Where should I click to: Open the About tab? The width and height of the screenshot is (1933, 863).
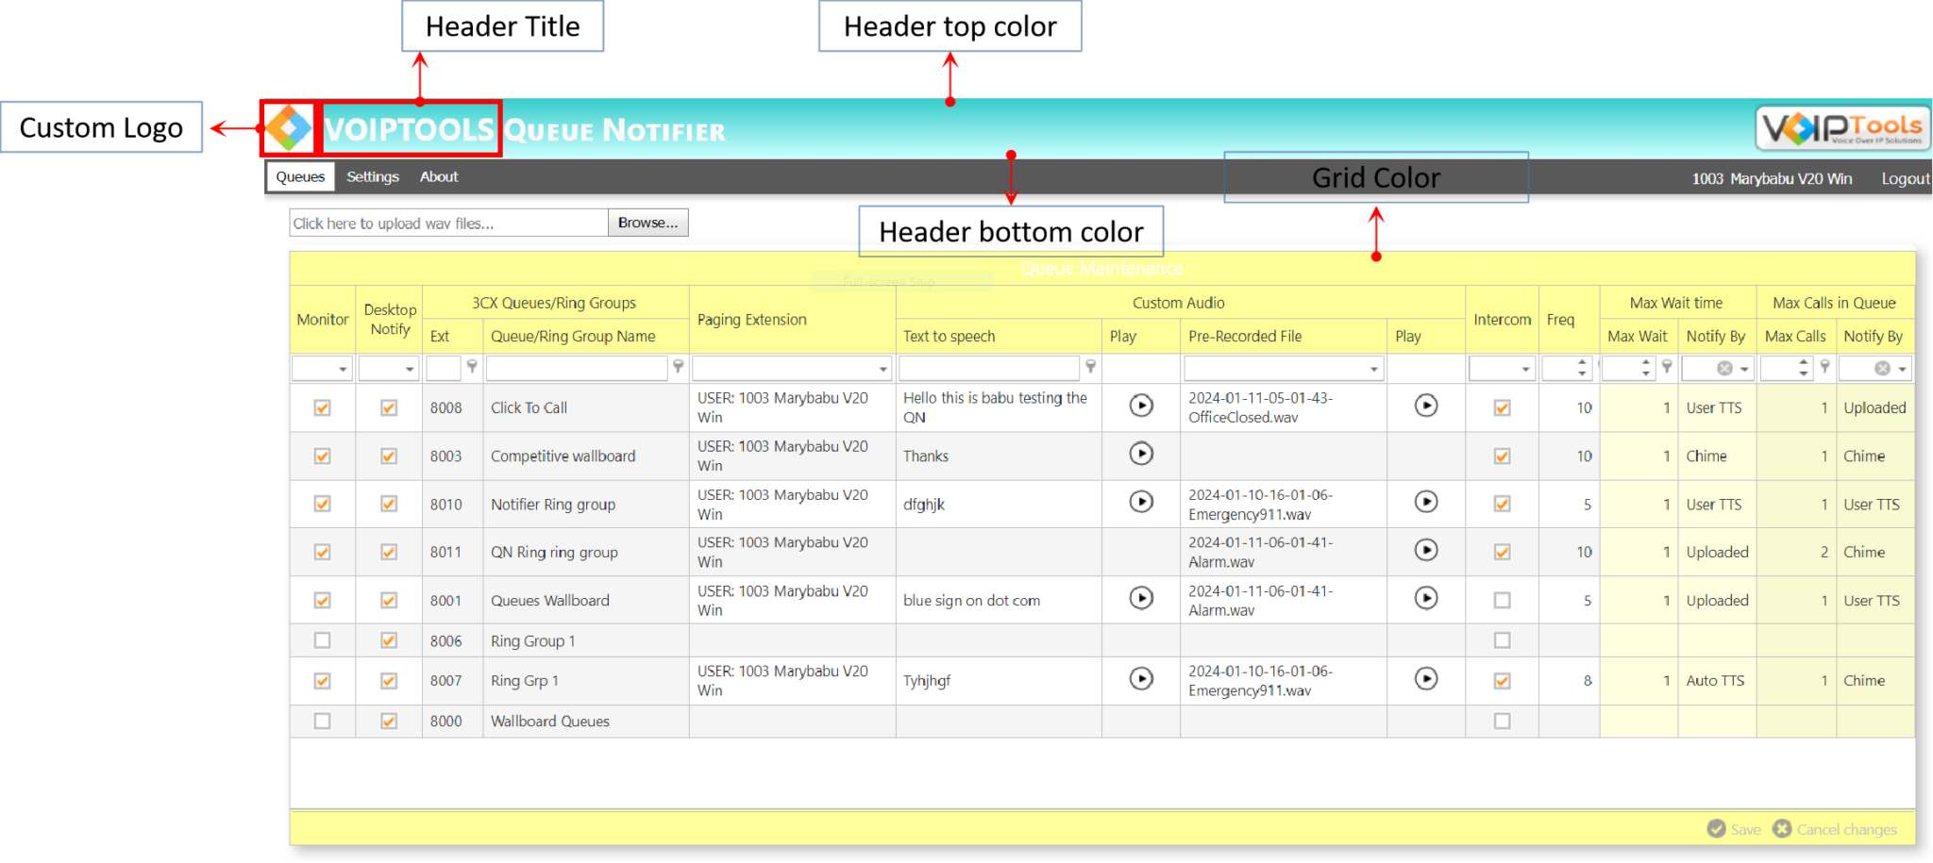tap(438, 176)
